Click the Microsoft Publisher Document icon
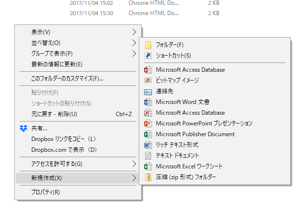The height and width of the screenshot is (205, 303). pyautogui.click(x=148, y=134)
